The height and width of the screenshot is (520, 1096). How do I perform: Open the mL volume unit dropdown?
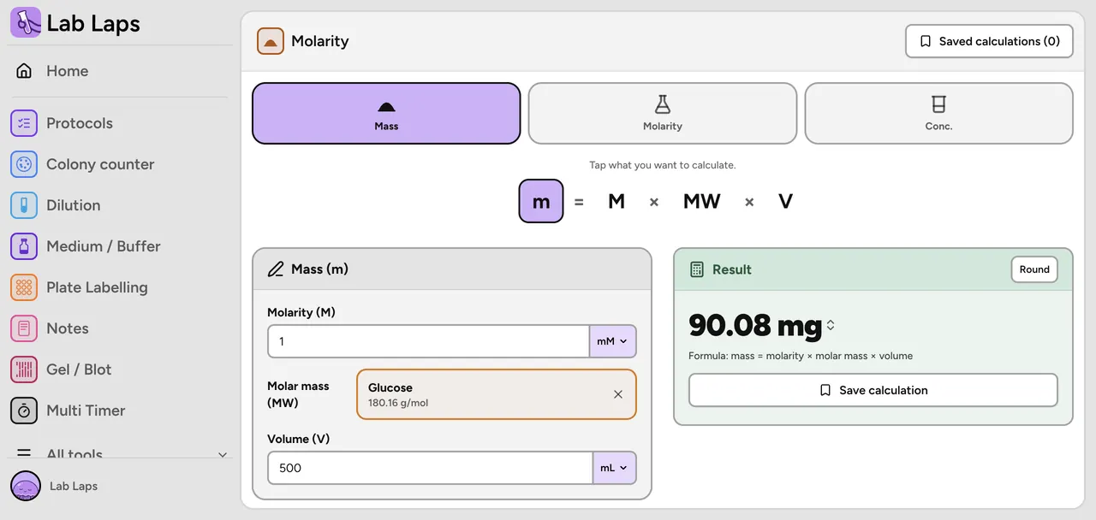click(x=614, y=468)
